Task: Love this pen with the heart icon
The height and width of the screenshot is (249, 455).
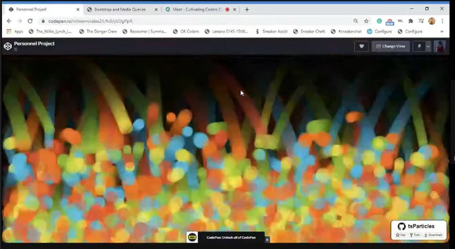Action: pyautogui.click(x=362, y=47)
